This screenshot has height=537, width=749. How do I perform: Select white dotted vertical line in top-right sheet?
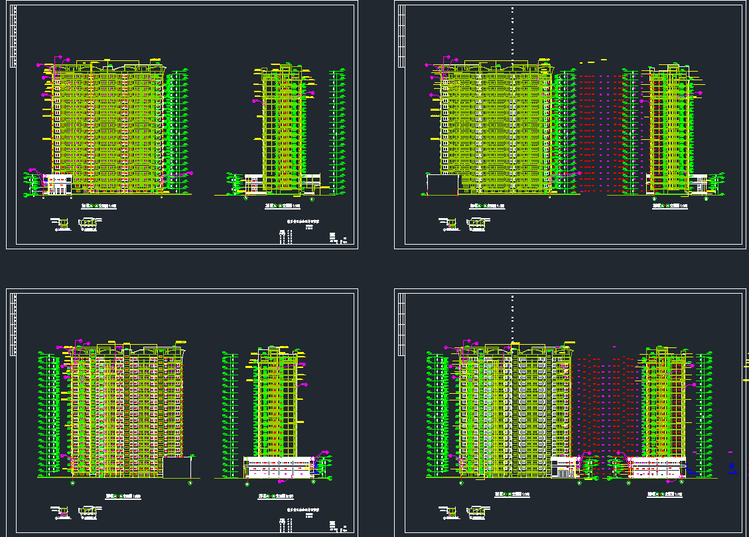512,33
